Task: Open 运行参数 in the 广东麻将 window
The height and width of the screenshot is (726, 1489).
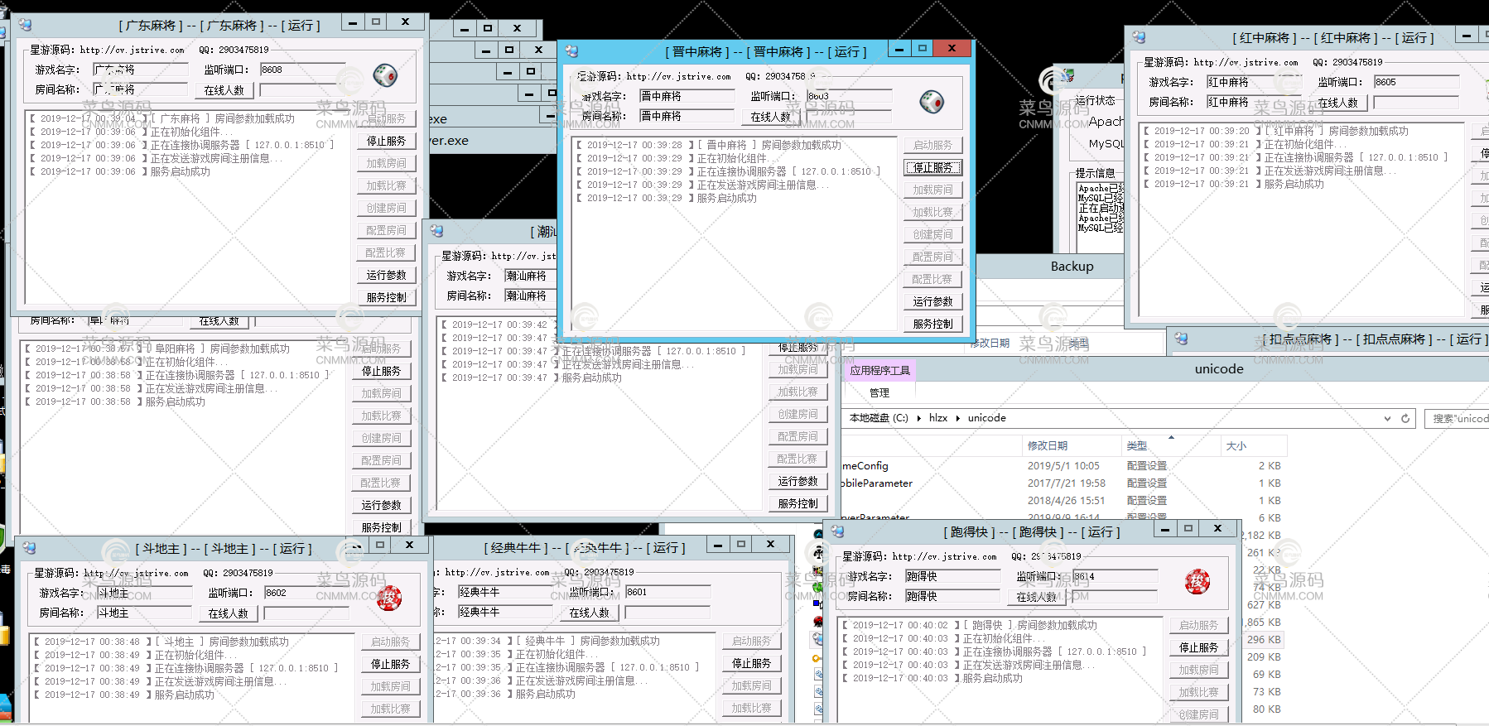Action: coord(386,275)
